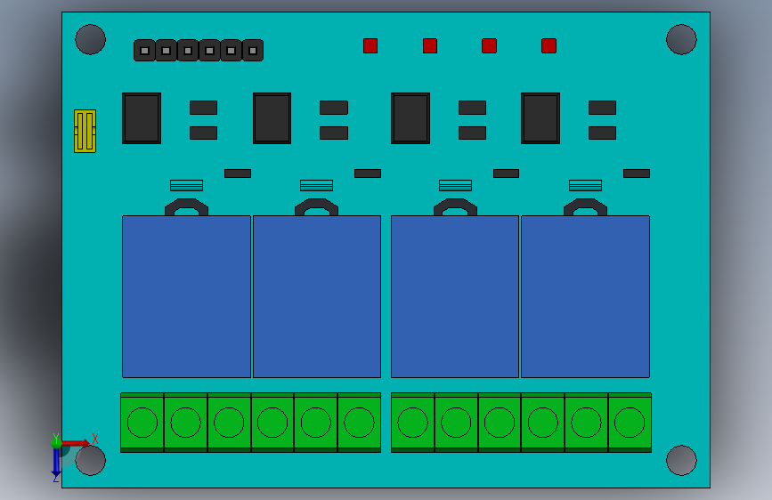Pick the third pin of the black pin header

[188, 50]
